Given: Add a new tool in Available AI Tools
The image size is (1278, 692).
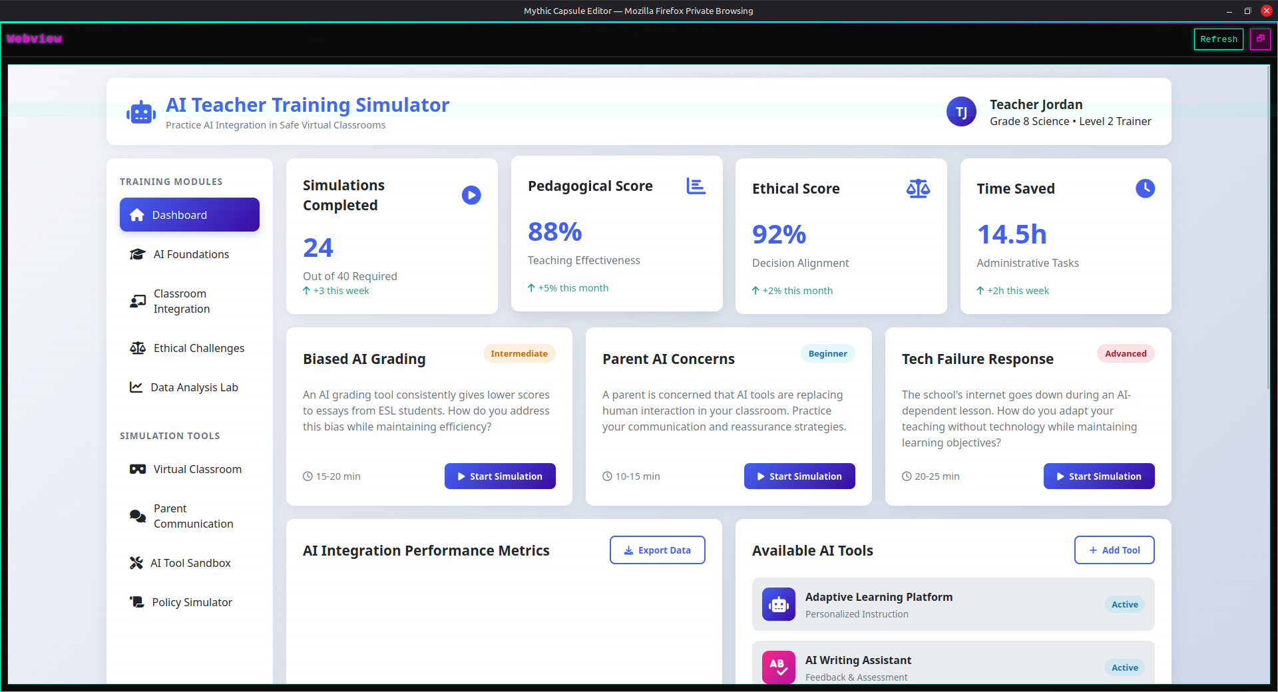Looking at the screenshot, I should pyautogui.click(x=1114, y=550).
